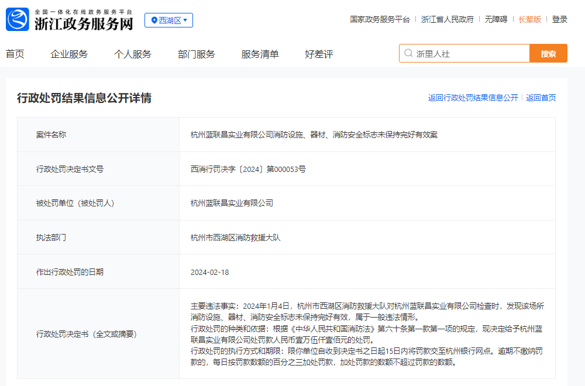This screenshot has width=585, height=386.
Task: Click the document number 西消行罚决字〔2024〕第000053号
Action: pyautogui.click(x=248, y=170)
